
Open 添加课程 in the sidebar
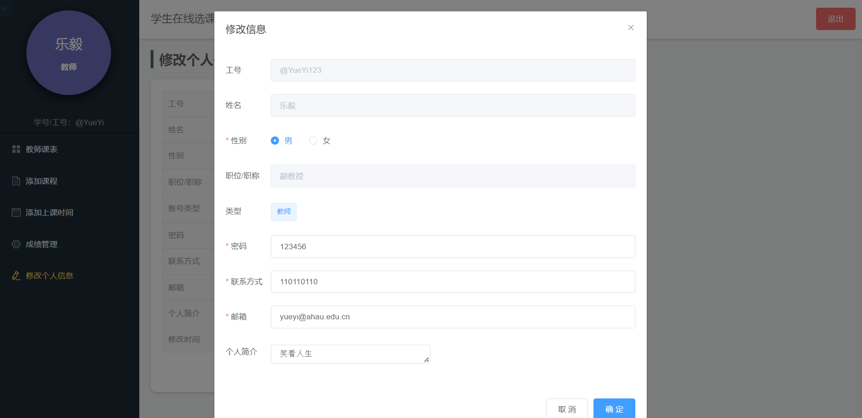click(70, 181)
